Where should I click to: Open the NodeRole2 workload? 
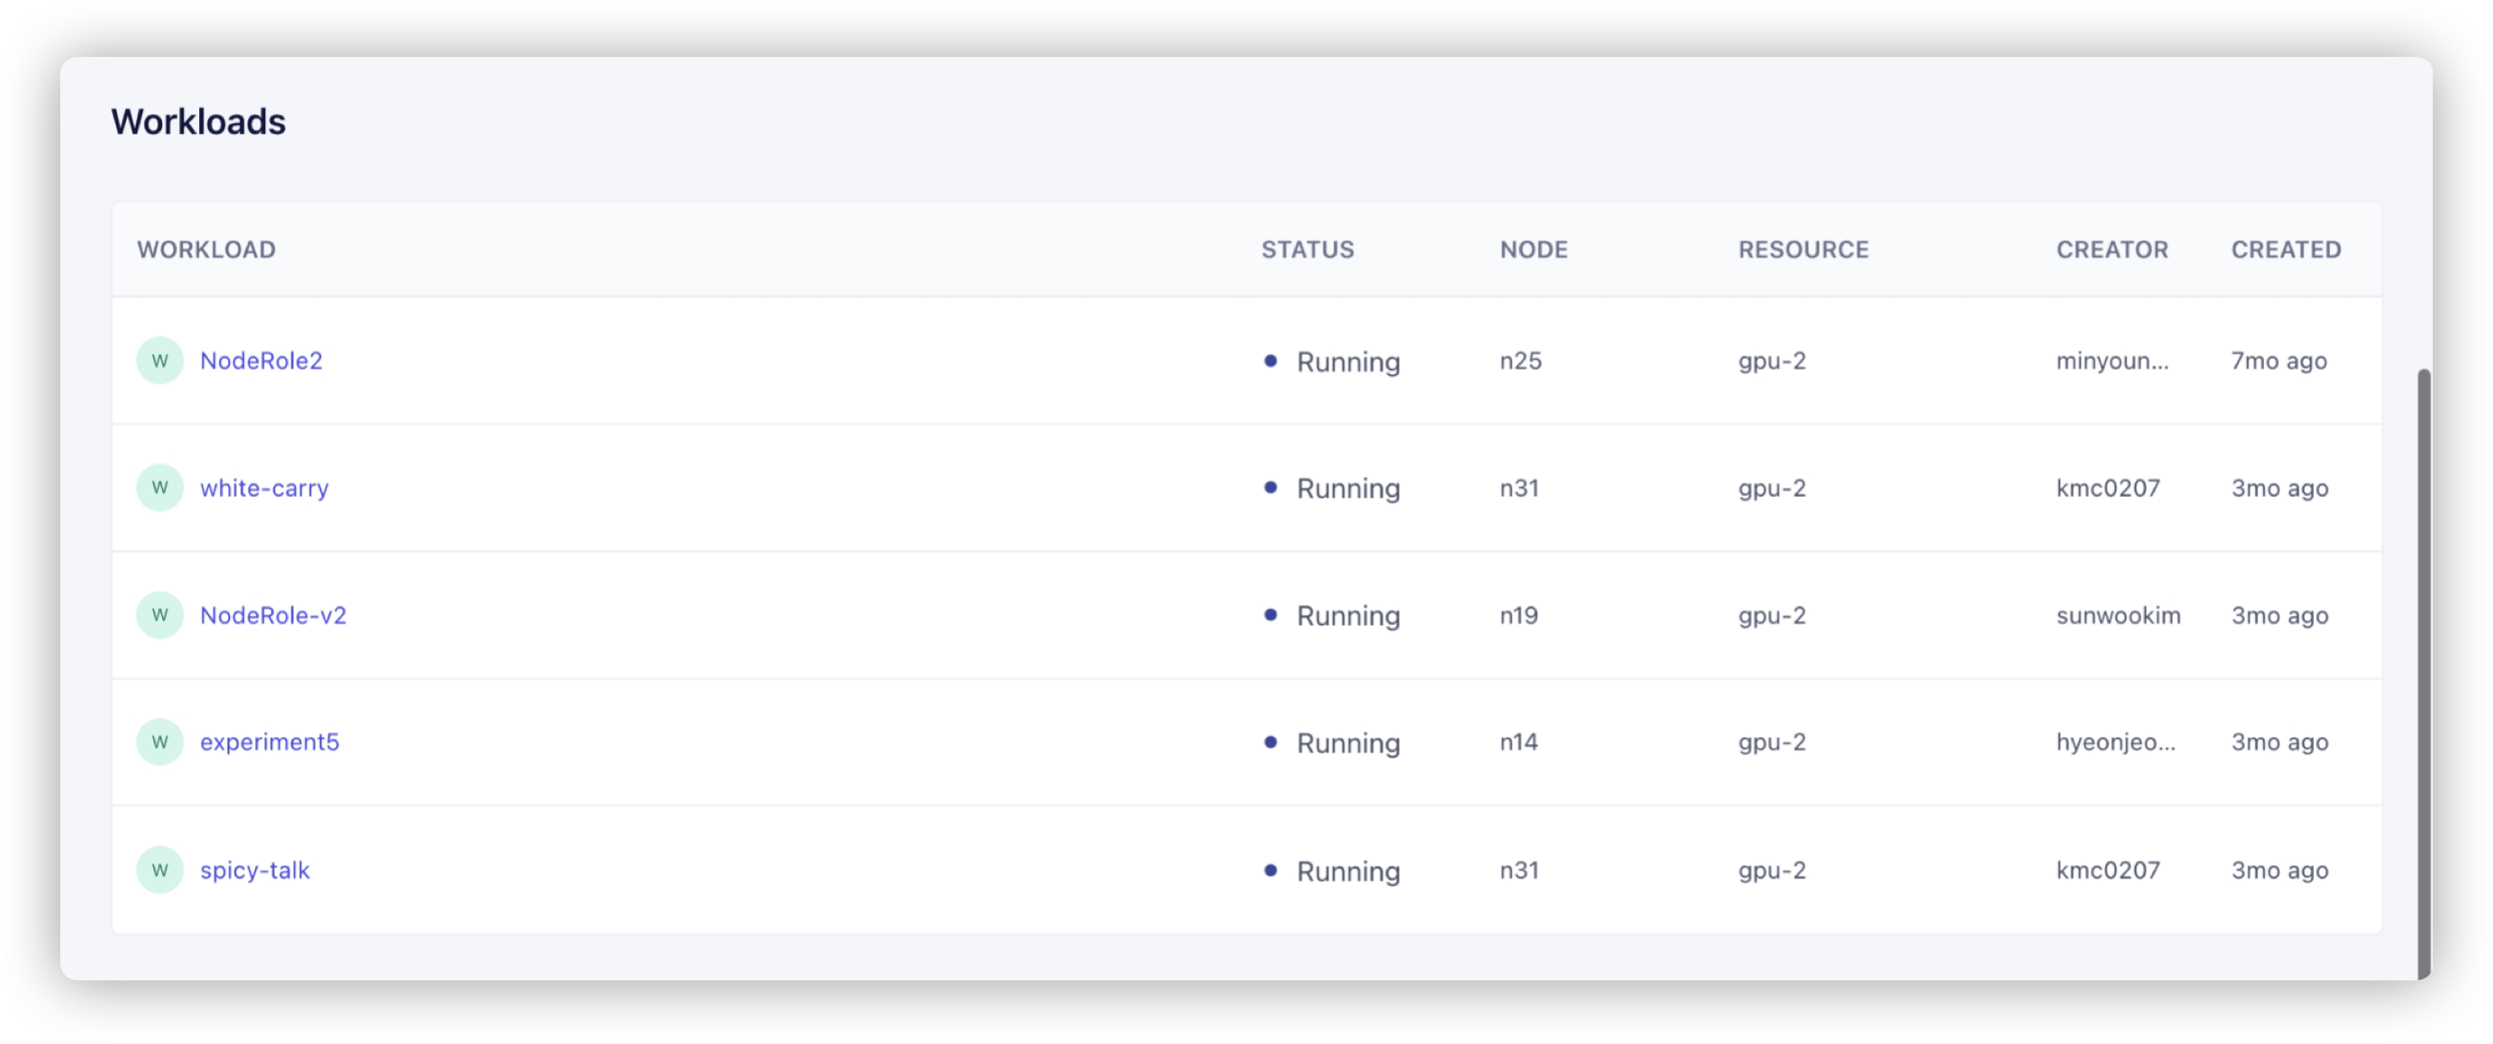click(x=261, y=361)
